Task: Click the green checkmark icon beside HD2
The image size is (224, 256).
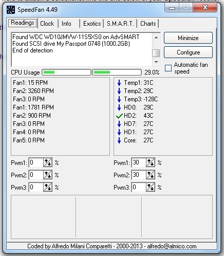Action: click(119, 116)
